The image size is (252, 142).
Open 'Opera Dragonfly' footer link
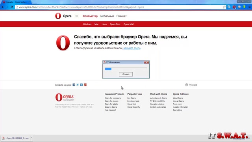click(x=133, y=107)
